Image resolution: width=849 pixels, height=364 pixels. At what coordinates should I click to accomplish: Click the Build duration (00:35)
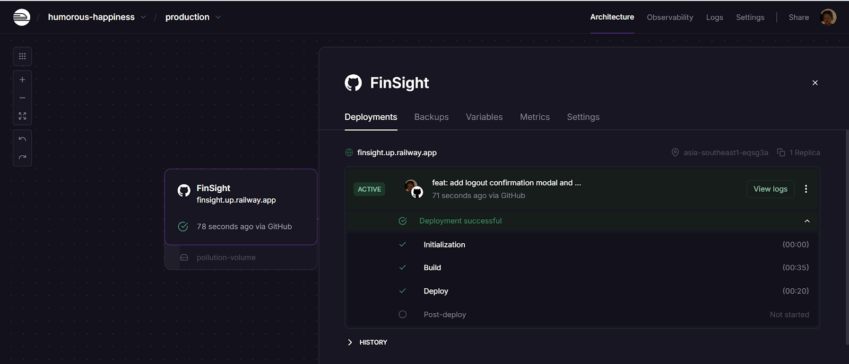795,268
